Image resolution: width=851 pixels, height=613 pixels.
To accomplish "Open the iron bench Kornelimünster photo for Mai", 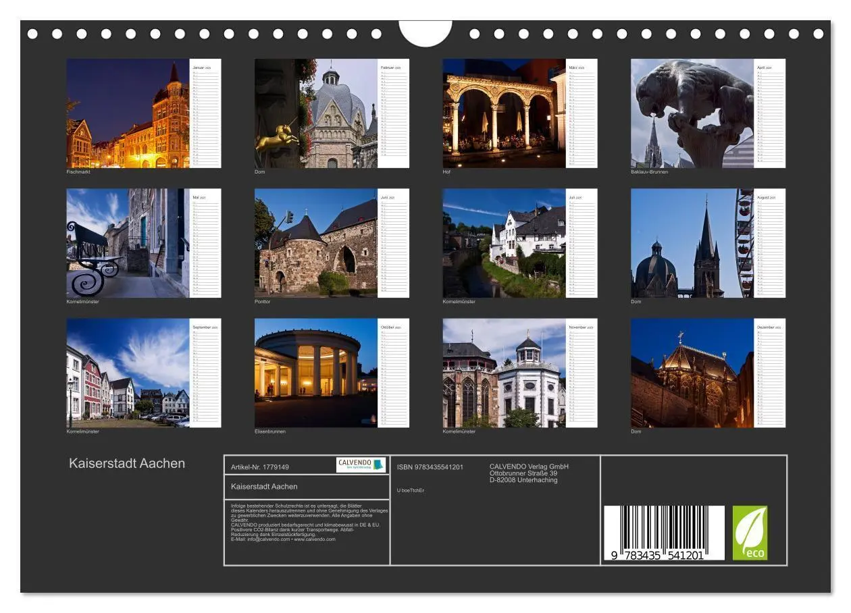I will 128,243.
